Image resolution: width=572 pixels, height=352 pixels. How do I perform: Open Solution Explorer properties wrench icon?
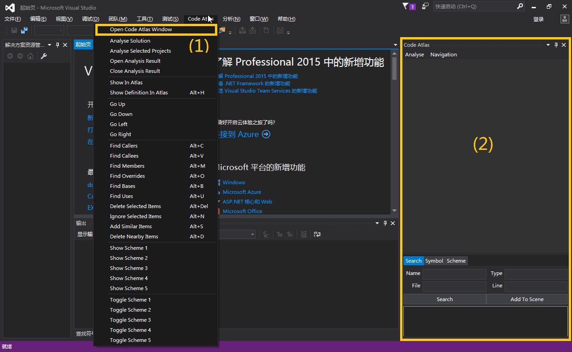point(44,56)
